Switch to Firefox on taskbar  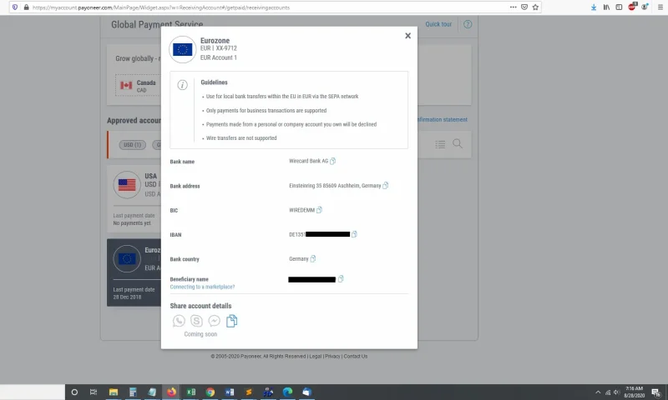tap(172, 392)
